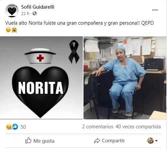Open the NORITA black heart image
Screen dimensions: 167x150
(41, 78)
